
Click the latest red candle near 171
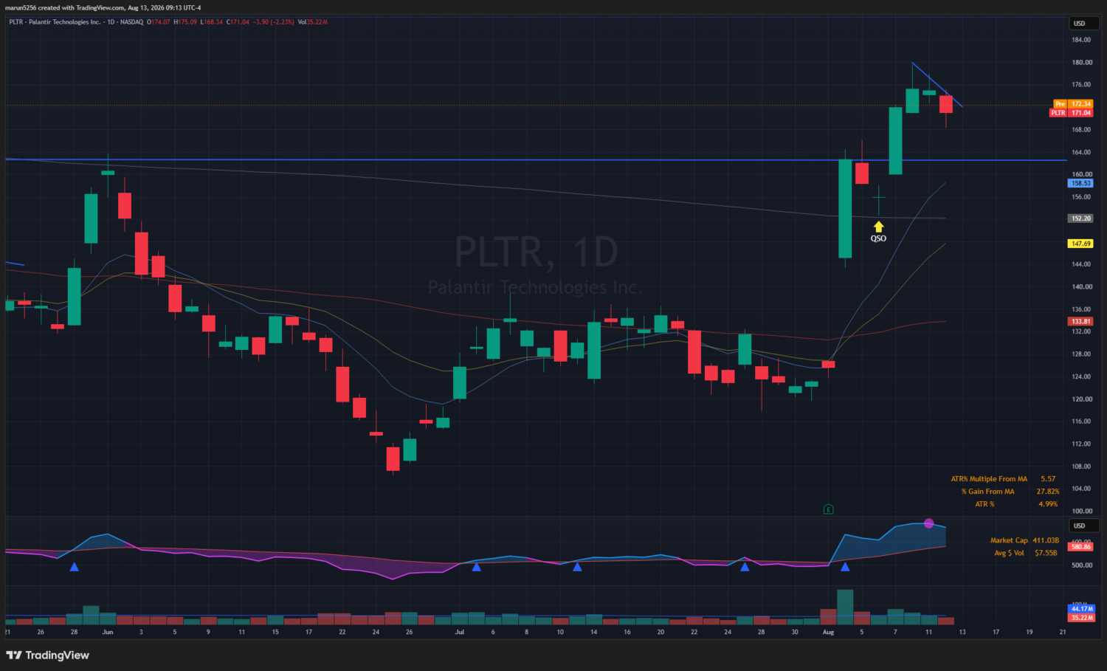(x=945, y=104)
